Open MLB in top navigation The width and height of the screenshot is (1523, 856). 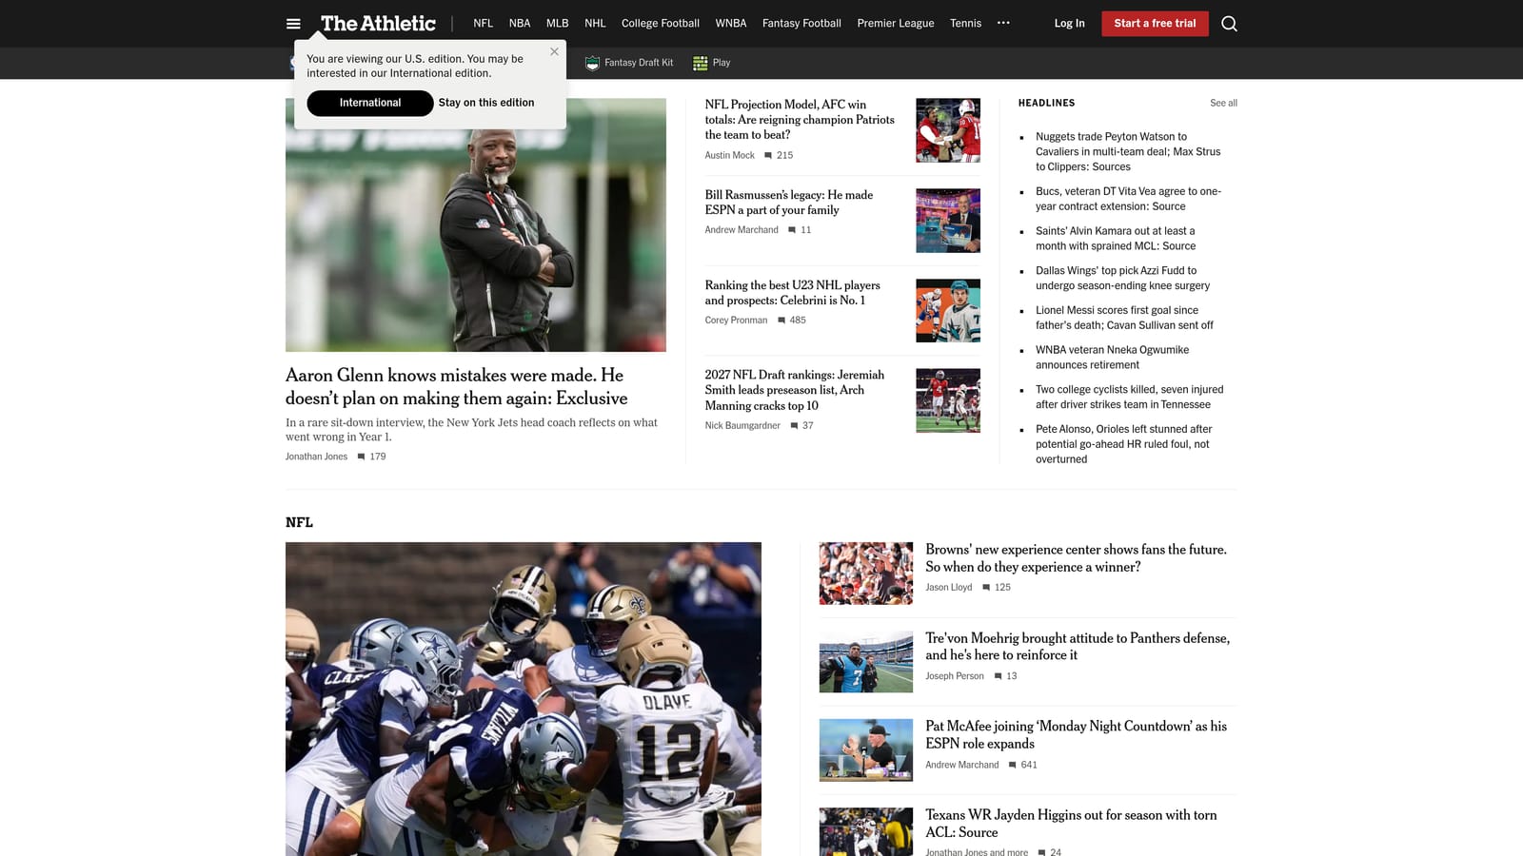pyautogui.click(x=558, y=23)
